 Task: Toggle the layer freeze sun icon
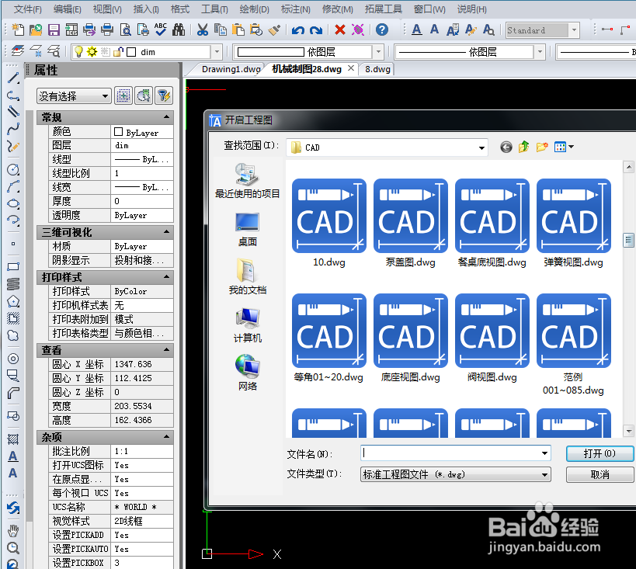(x=92, y=51)
